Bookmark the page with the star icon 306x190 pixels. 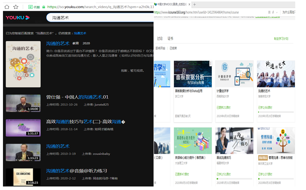pos(16,7)
